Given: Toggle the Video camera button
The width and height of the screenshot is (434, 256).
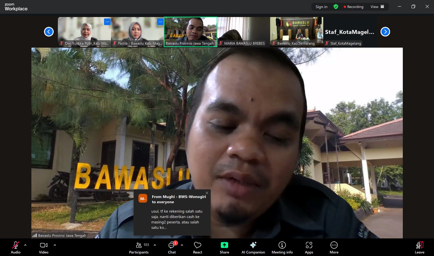Looking at the screenshot, I should coord(44,247).
